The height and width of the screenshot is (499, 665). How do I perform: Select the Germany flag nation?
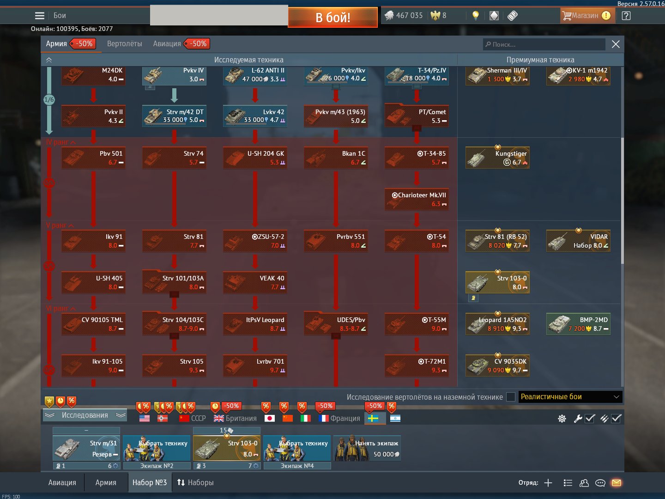[163, 418]
